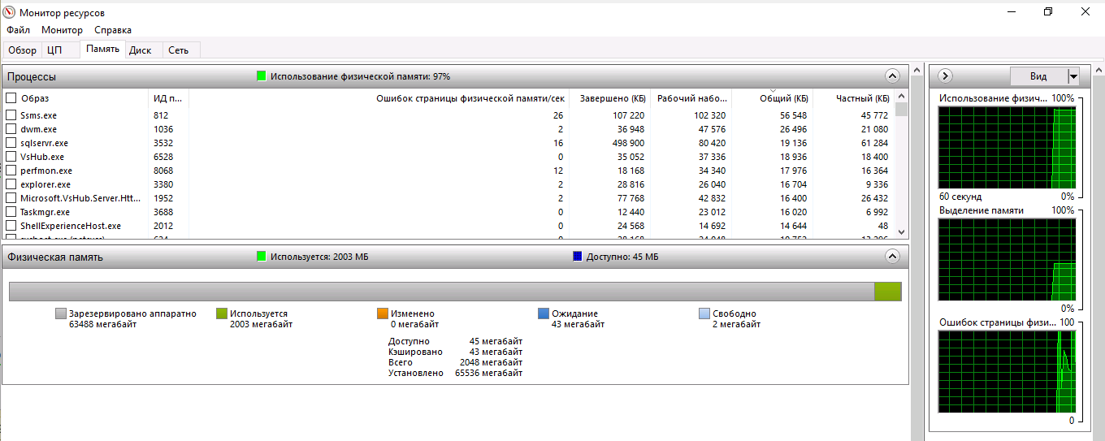Click the light Свободно legend swatch
Image resolution: width=1105 pixels, height=441 pixels.
point(704,313)
